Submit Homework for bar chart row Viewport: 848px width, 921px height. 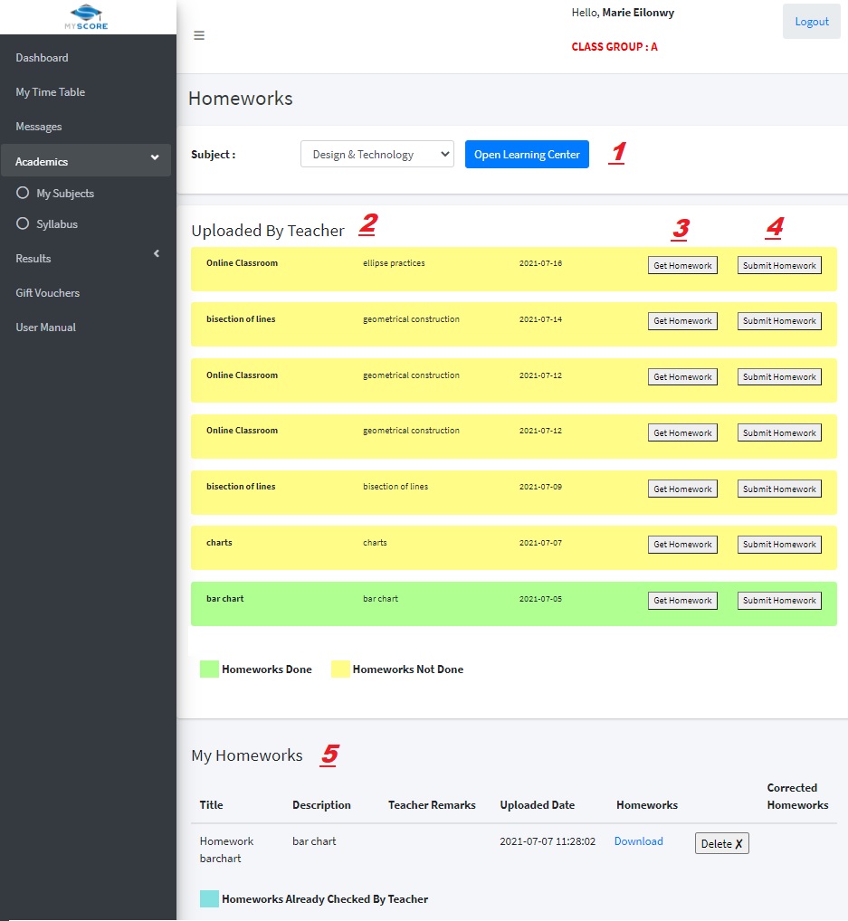pos(779,601)
